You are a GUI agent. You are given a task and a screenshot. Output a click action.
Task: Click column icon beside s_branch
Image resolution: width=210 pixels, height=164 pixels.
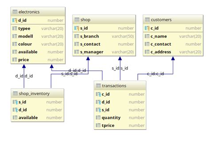click(77, 36)
